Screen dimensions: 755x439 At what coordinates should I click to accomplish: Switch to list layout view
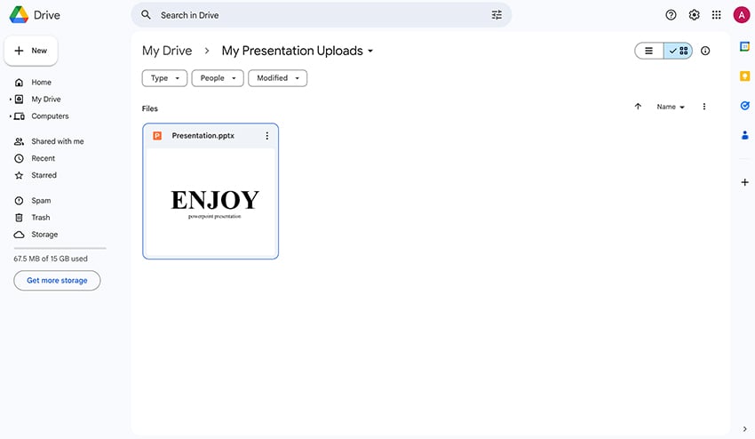(x=649, y=52)
